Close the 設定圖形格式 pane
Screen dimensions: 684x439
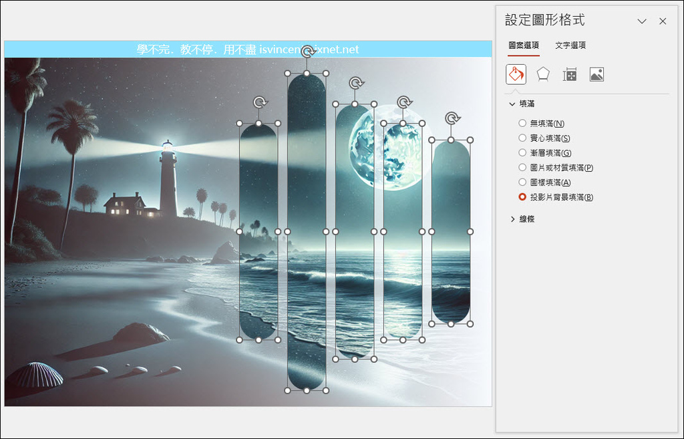pyautogui.click(x=663, y=21)
